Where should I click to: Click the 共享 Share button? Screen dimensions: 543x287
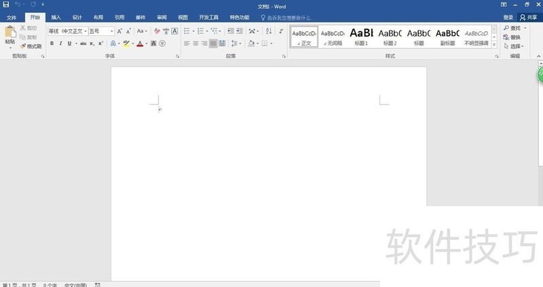[x=529, y=18]
